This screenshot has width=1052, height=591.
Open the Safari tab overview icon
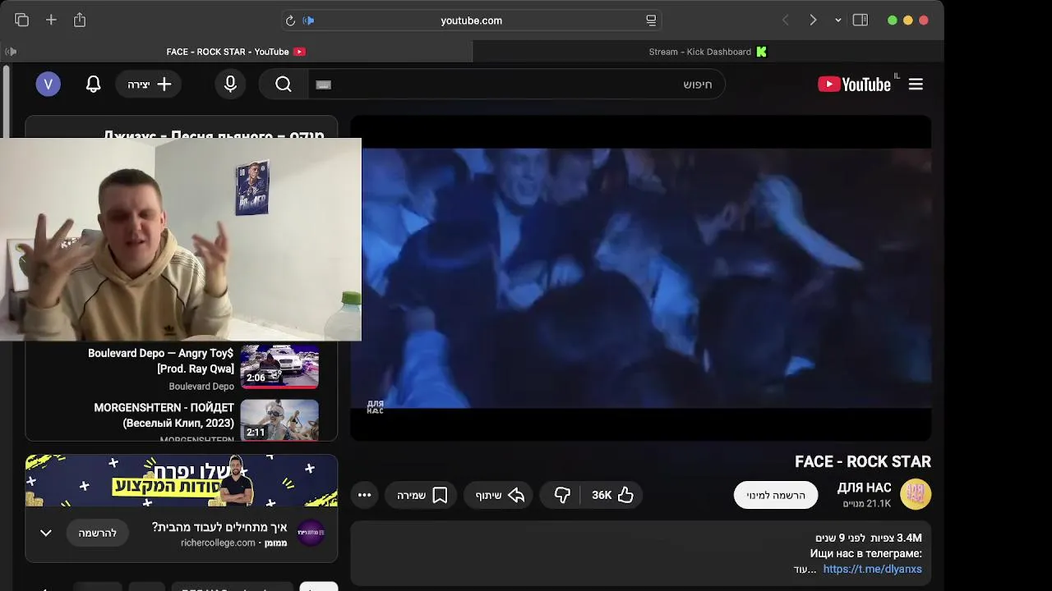(x=21, y=20)
